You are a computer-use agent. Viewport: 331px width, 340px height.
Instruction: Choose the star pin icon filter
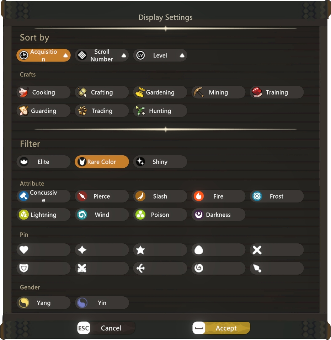(160, 250)
